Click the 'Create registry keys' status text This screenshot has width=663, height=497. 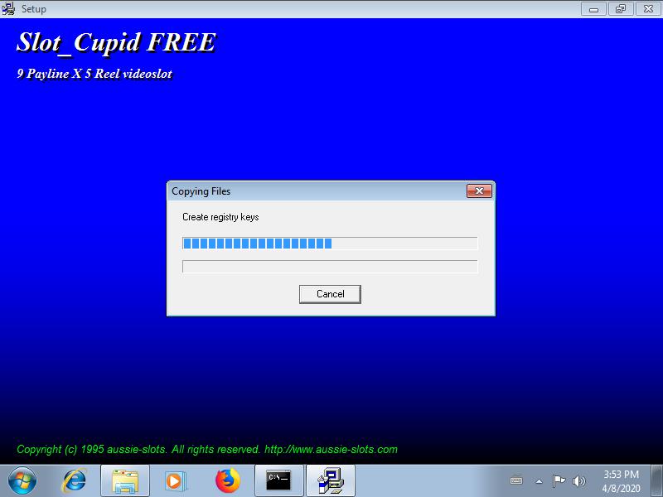(x=220, y=217)
